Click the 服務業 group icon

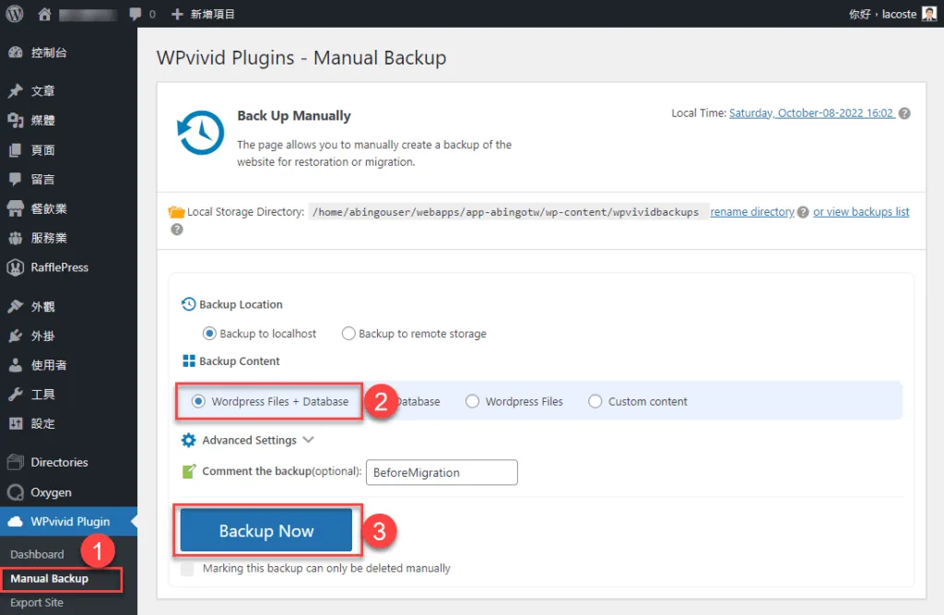(x=16, y=238)
